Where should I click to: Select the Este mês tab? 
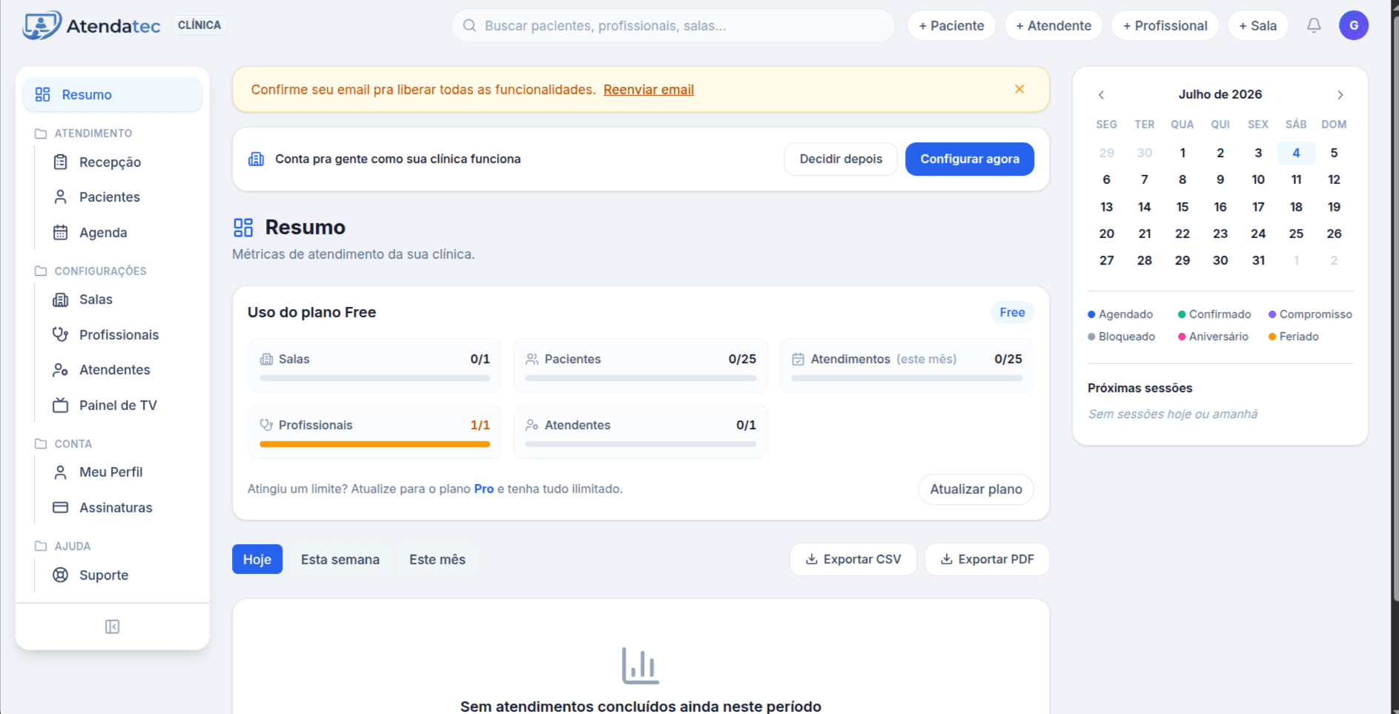tap(437, 559)
